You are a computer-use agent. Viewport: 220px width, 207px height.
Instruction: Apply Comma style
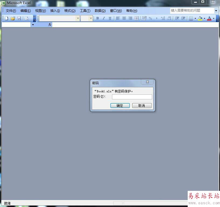point(156,18)
